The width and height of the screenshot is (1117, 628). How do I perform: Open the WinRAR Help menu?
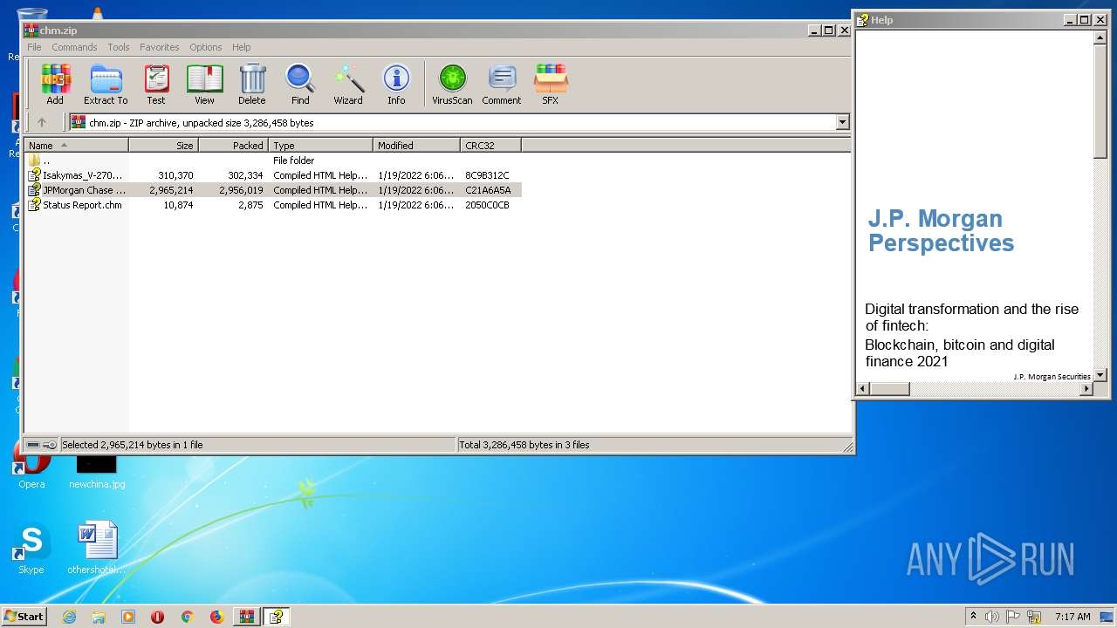click(242, 47)
